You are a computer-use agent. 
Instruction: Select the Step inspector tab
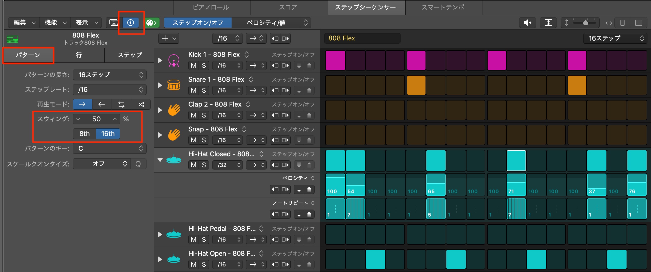[130, 55]
